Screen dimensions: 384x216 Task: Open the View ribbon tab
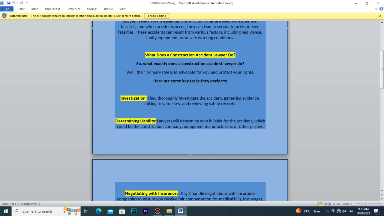122,9
